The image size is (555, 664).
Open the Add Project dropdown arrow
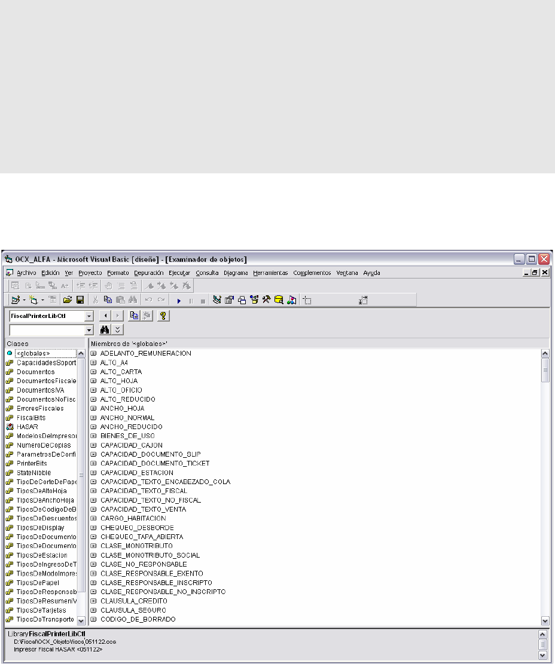tap(24, 300)
